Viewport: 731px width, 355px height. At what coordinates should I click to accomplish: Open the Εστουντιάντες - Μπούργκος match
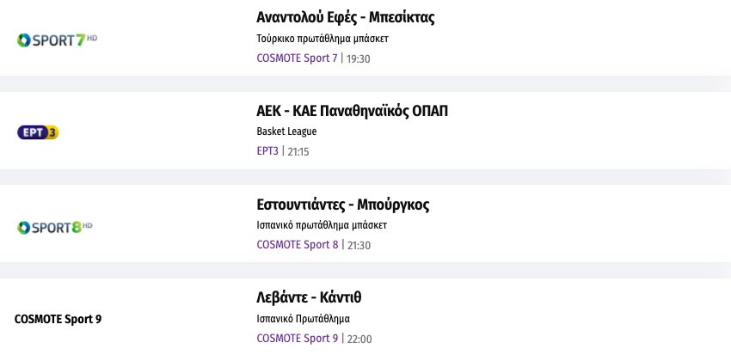pos(342,205)
